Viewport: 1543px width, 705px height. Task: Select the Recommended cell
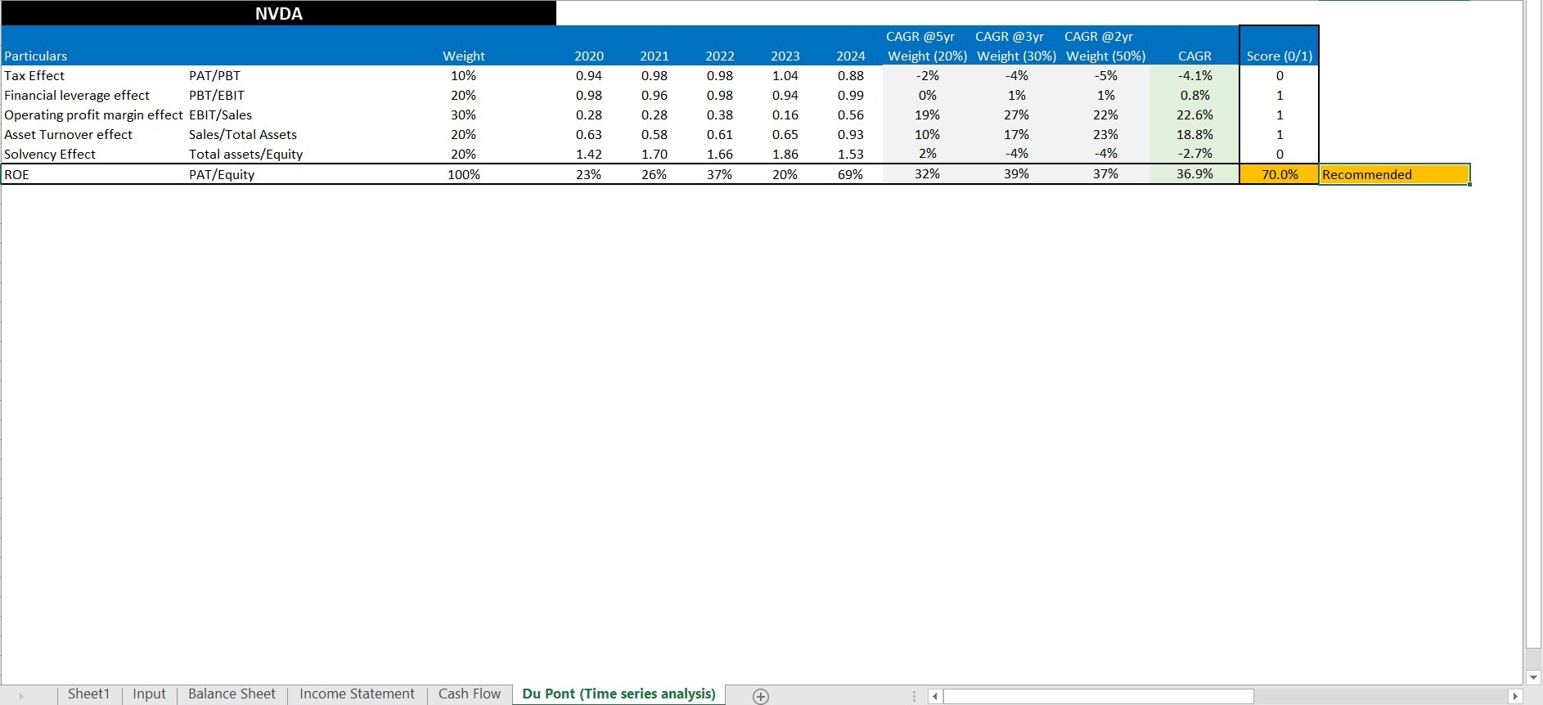pyautogui.click(x=1395, y=174)
